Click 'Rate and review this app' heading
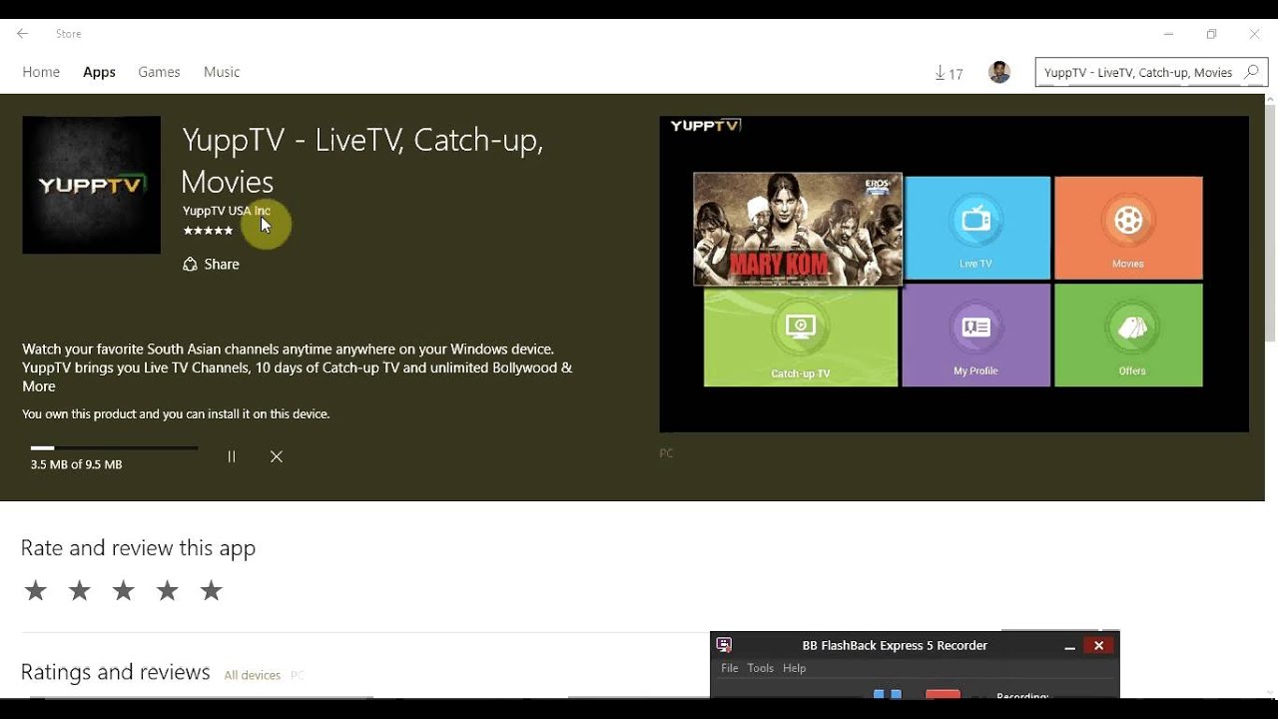Screen dimensions: 1278x719 (x=138, y=548)
